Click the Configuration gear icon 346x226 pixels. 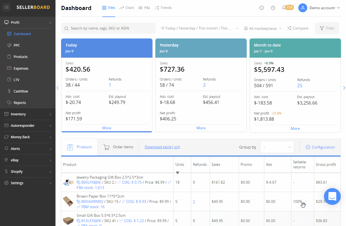point(308,147)
